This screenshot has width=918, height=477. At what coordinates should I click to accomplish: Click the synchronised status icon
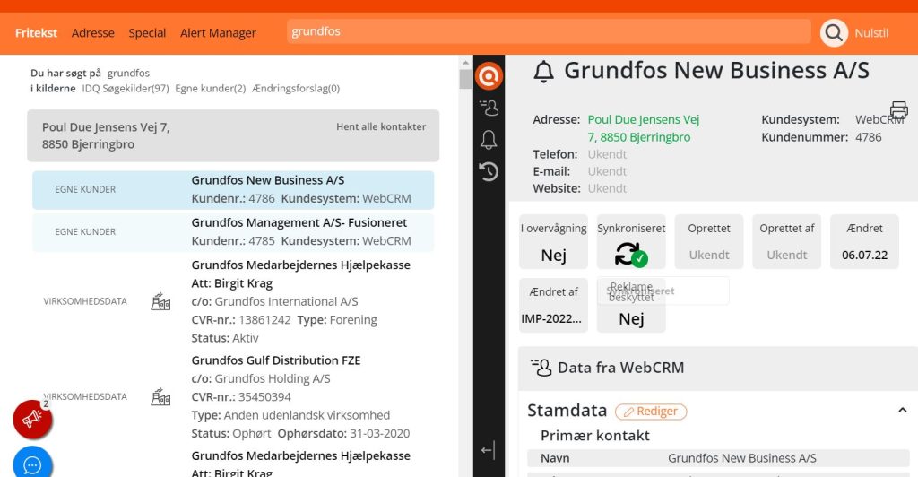[x=631, y=255]
